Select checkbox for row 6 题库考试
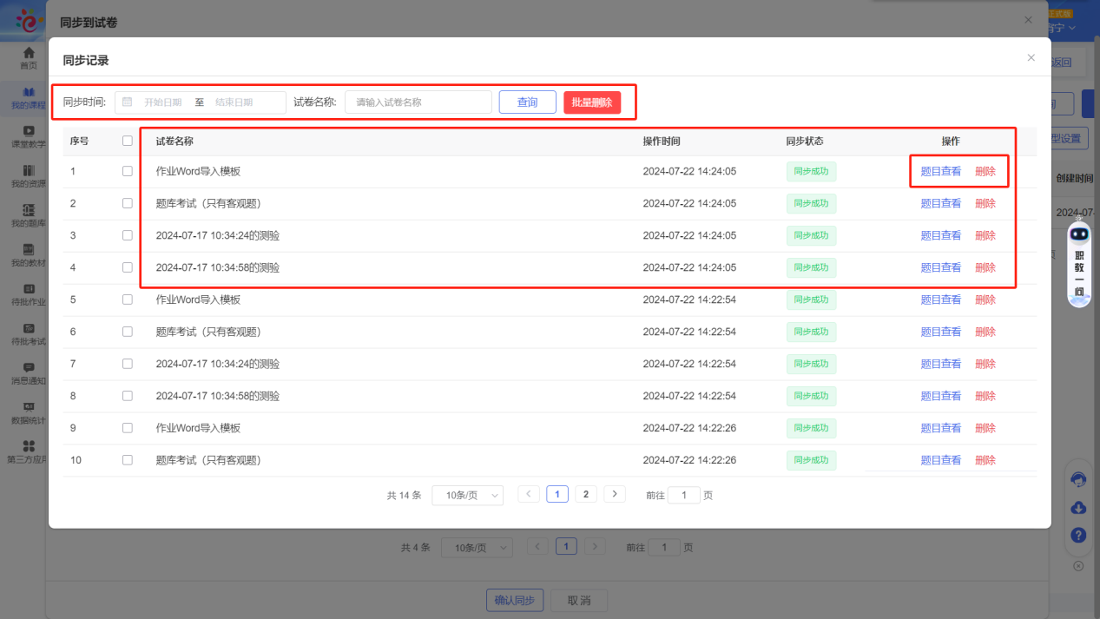1100x619 pixels. [x=128, y=332]
